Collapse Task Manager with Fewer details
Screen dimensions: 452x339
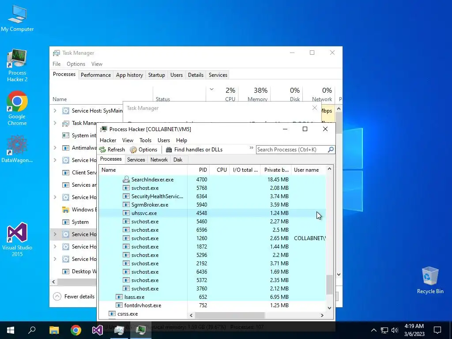coord(74,296)
